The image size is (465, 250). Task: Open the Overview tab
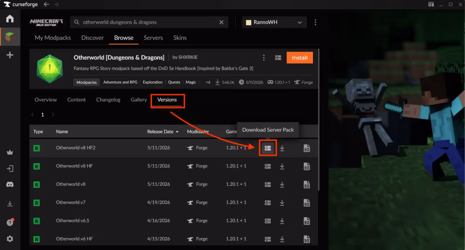tap(46, 100)
